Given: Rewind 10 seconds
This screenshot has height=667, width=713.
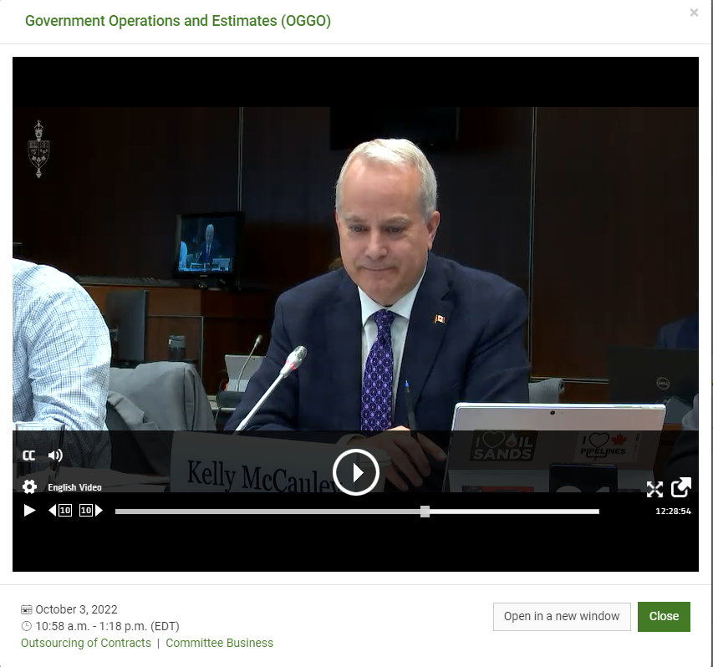Looking at the screenshot, I should click(60, 511).
